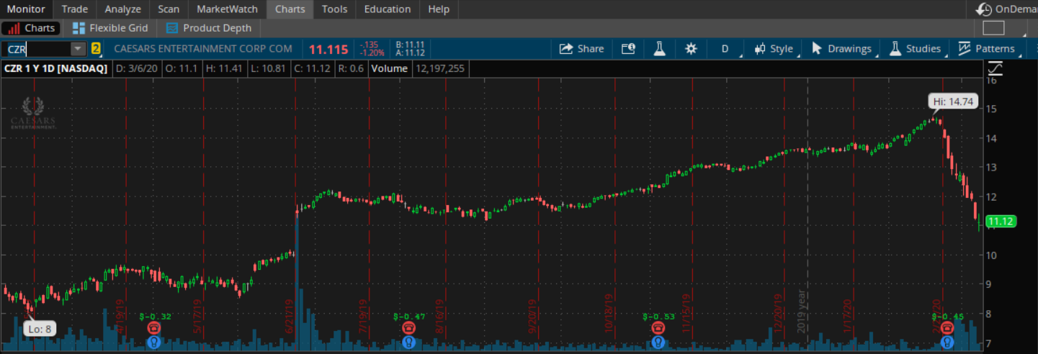Open the quick quote info icon beside Share
Image resolution: width=1038 pixels, height=354 pixels.
click(628, 49)
